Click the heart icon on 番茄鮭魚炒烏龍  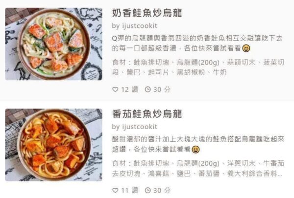115,191
